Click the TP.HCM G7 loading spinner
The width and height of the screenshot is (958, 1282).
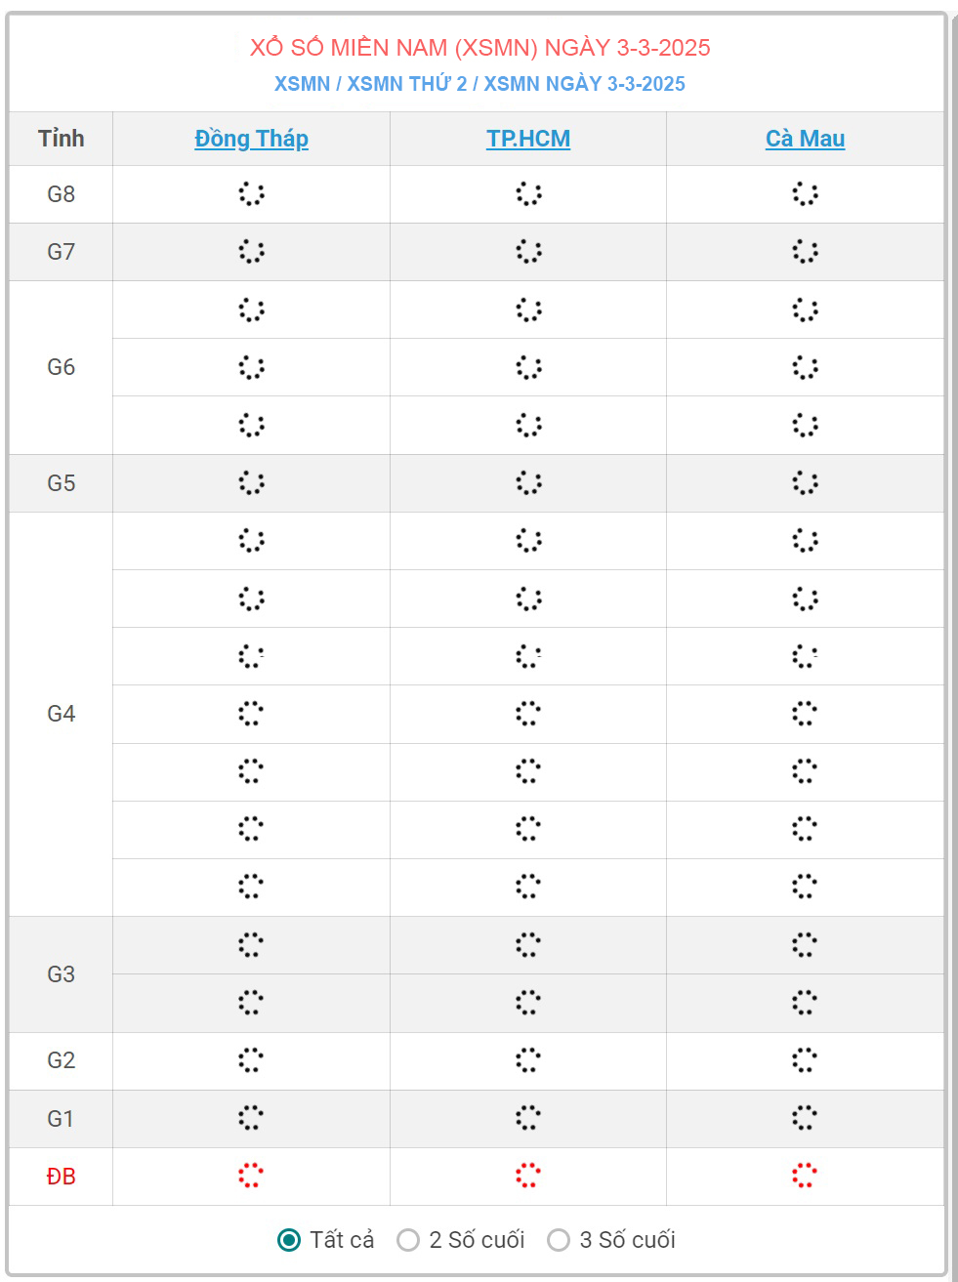[528, 251]
